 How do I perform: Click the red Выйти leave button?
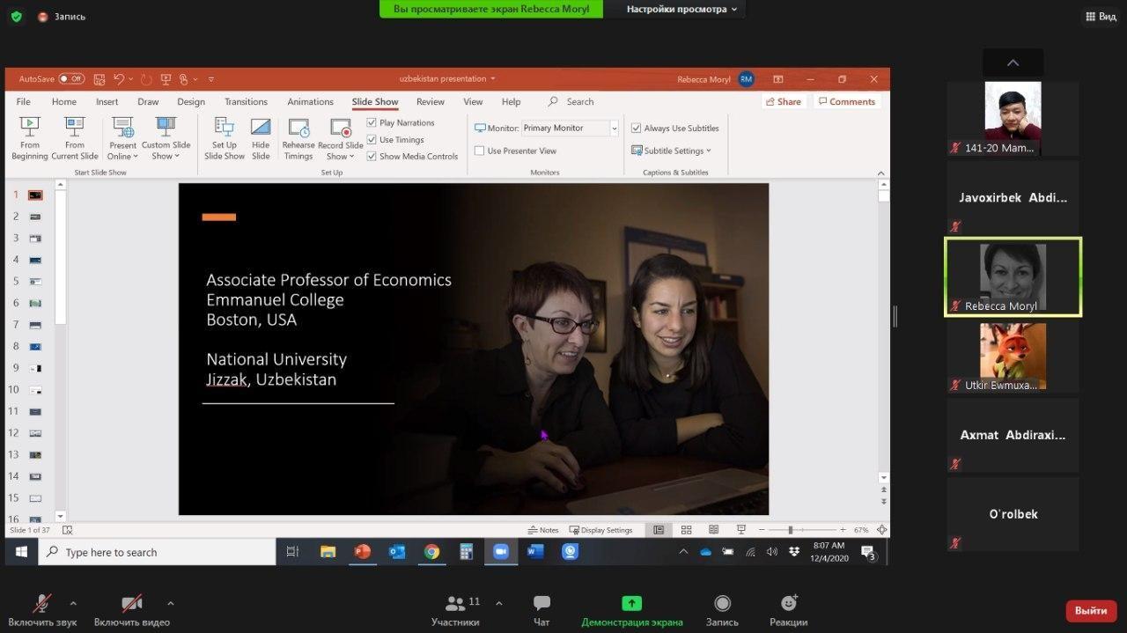1090,610
